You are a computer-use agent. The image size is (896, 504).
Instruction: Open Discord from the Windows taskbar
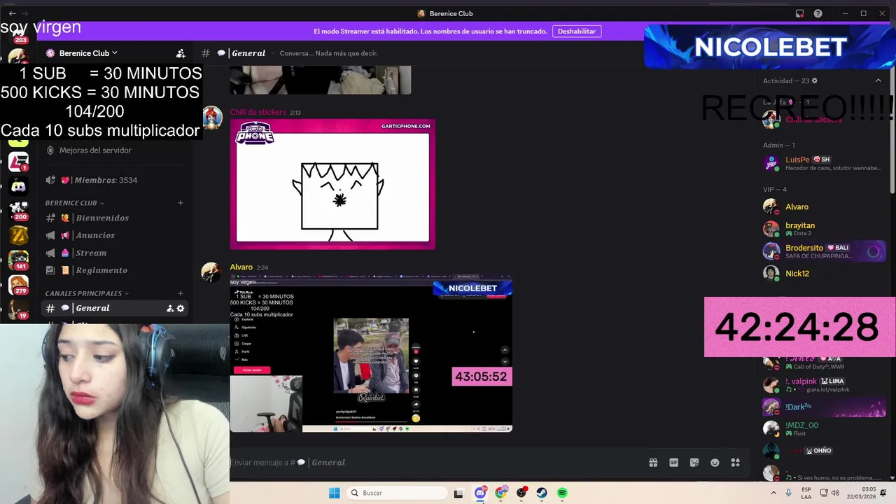coord(480,493)
